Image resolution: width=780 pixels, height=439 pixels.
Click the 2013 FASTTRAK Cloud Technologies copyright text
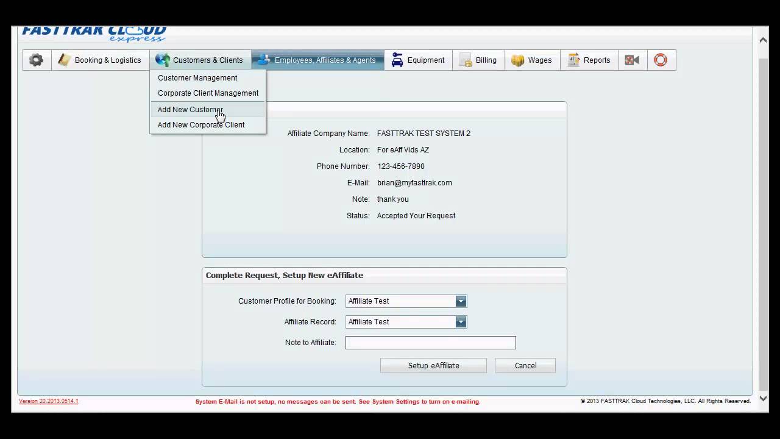[665, 401]
